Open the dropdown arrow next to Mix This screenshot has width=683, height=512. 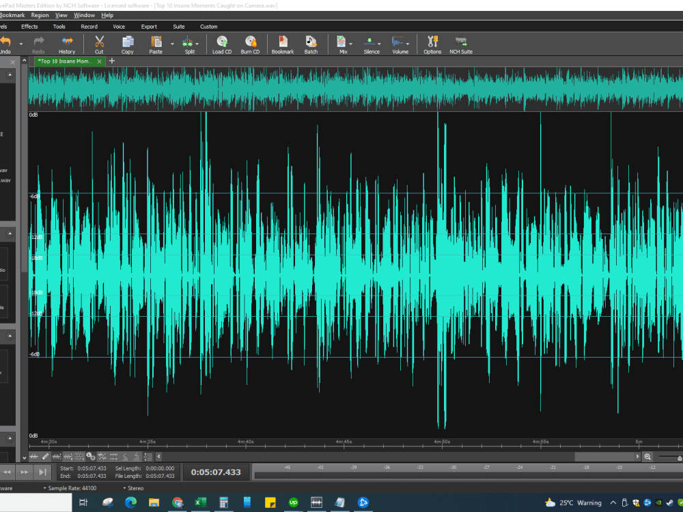coord(350,44)
